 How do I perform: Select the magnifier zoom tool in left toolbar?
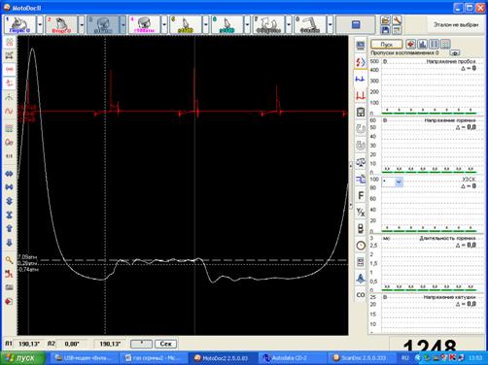pyautogui.click(x=9, y=260)
